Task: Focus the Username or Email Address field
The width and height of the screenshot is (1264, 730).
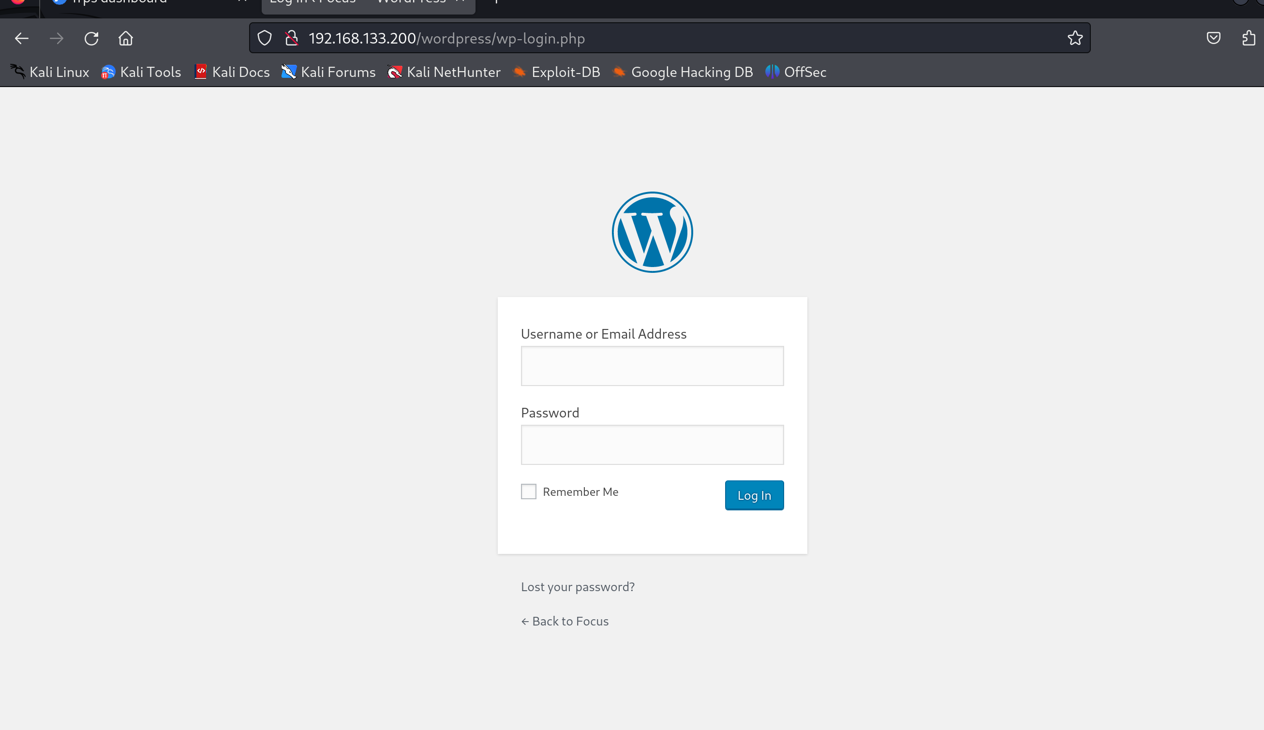Action: [652, 366]
